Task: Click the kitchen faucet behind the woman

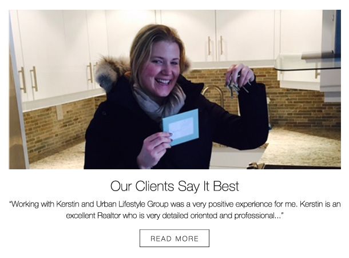Action: (x=213, y=96)
